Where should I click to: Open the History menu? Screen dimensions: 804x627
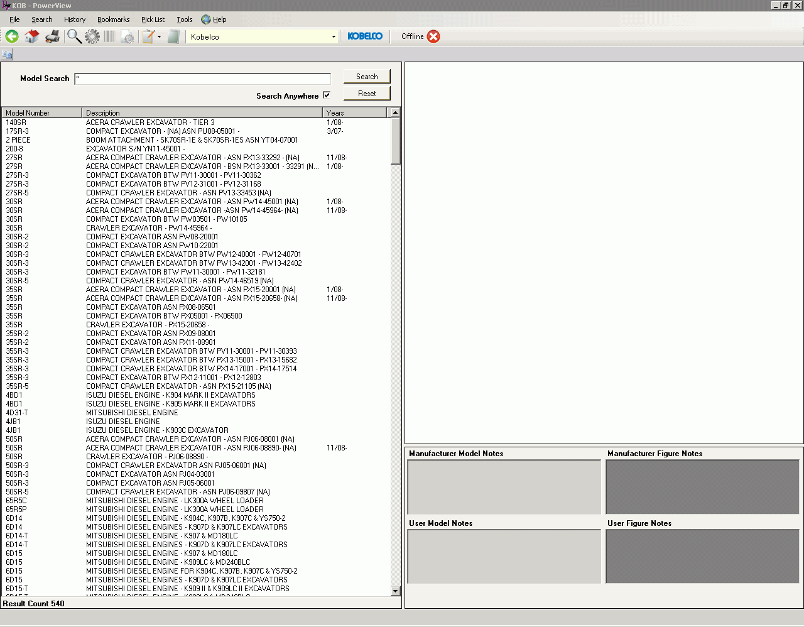click(75, 19)
